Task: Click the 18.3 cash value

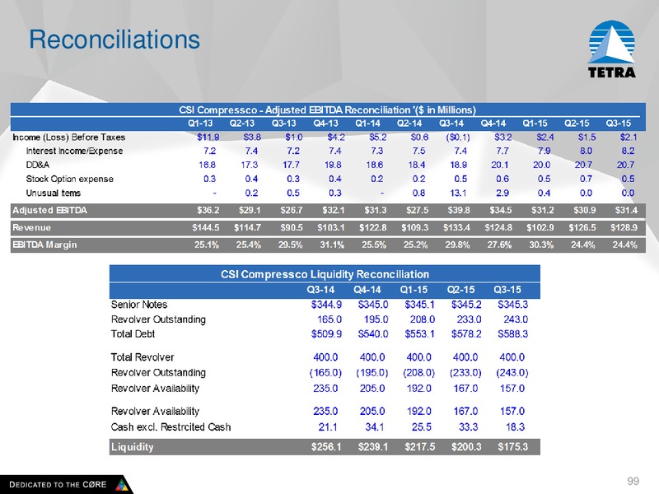Action: (x=516, y=427)
